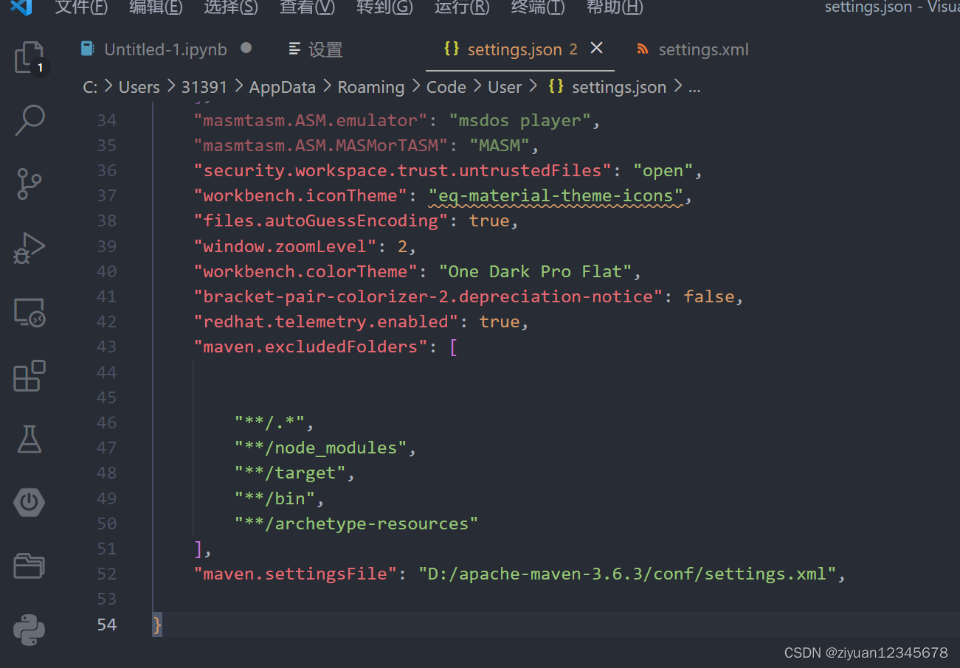Switch to the settings.xml tab
This screenshot has height=668, width=960.
click(701, 49)
